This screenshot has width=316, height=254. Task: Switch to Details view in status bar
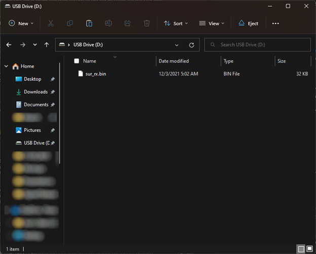coord(301,249)
